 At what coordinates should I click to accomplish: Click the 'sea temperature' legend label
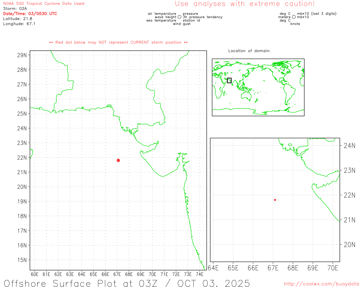point(161,20)
